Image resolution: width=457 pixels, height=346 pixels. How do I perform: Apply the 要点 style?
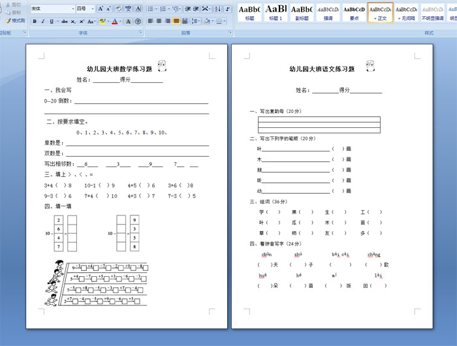pos(354,12)
